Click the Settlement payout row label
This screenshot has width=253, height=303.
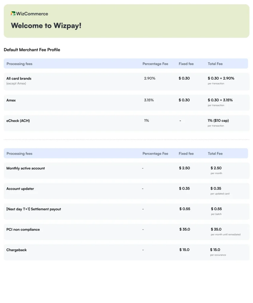pos(34,209)
